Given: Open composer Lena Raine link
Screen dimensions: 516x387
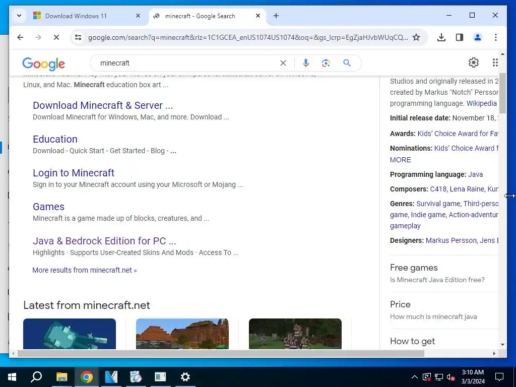Looking at the screenshot, I should [x=467, y=189].
